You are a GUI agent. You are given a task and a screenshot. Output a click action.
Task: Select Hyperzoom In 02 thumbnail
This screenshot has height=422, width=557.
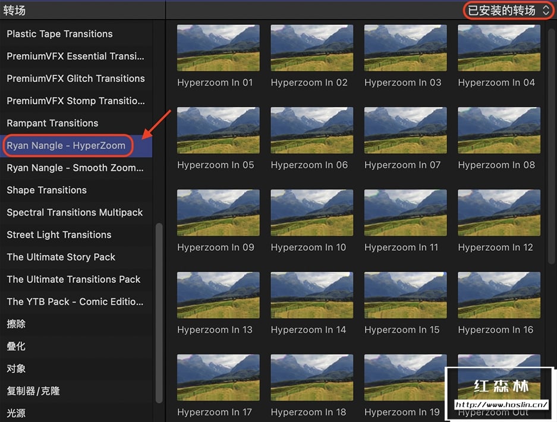312,48
